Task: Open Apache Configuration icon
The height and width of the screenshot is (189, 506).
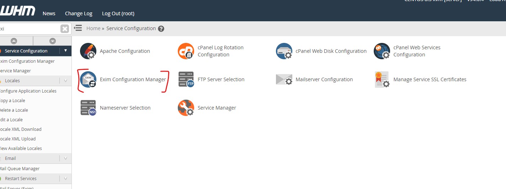Action: pos(88,51)
